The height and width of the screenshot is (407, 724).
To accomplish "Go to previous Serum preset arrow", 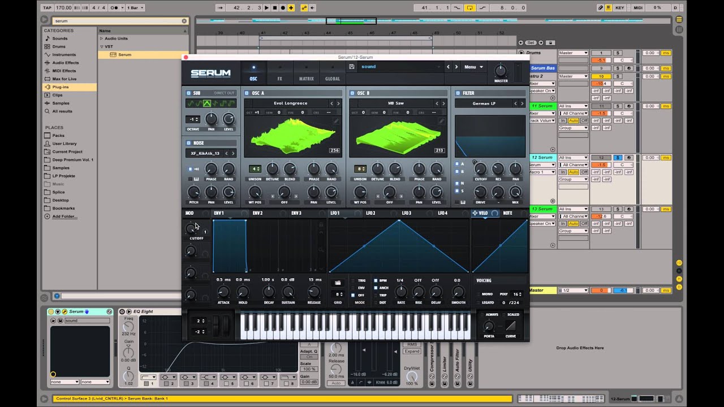I will [x=448, y=67].
